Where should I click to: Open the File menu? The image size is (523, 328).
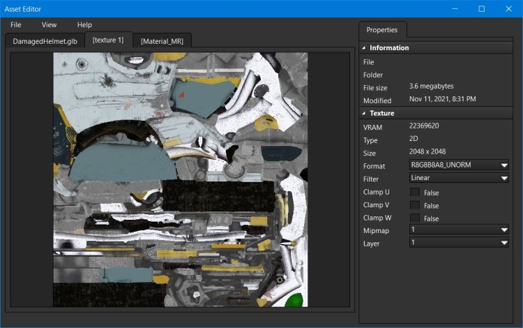pyautogui.click(x=16, y=24)
